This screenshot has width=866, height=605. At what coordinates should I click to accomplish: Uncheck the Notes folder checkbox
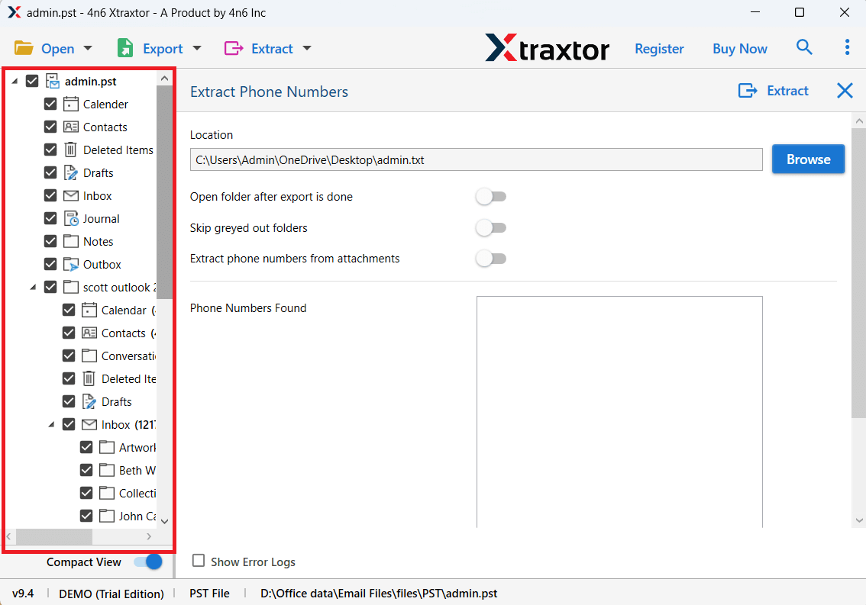[50, 241]
